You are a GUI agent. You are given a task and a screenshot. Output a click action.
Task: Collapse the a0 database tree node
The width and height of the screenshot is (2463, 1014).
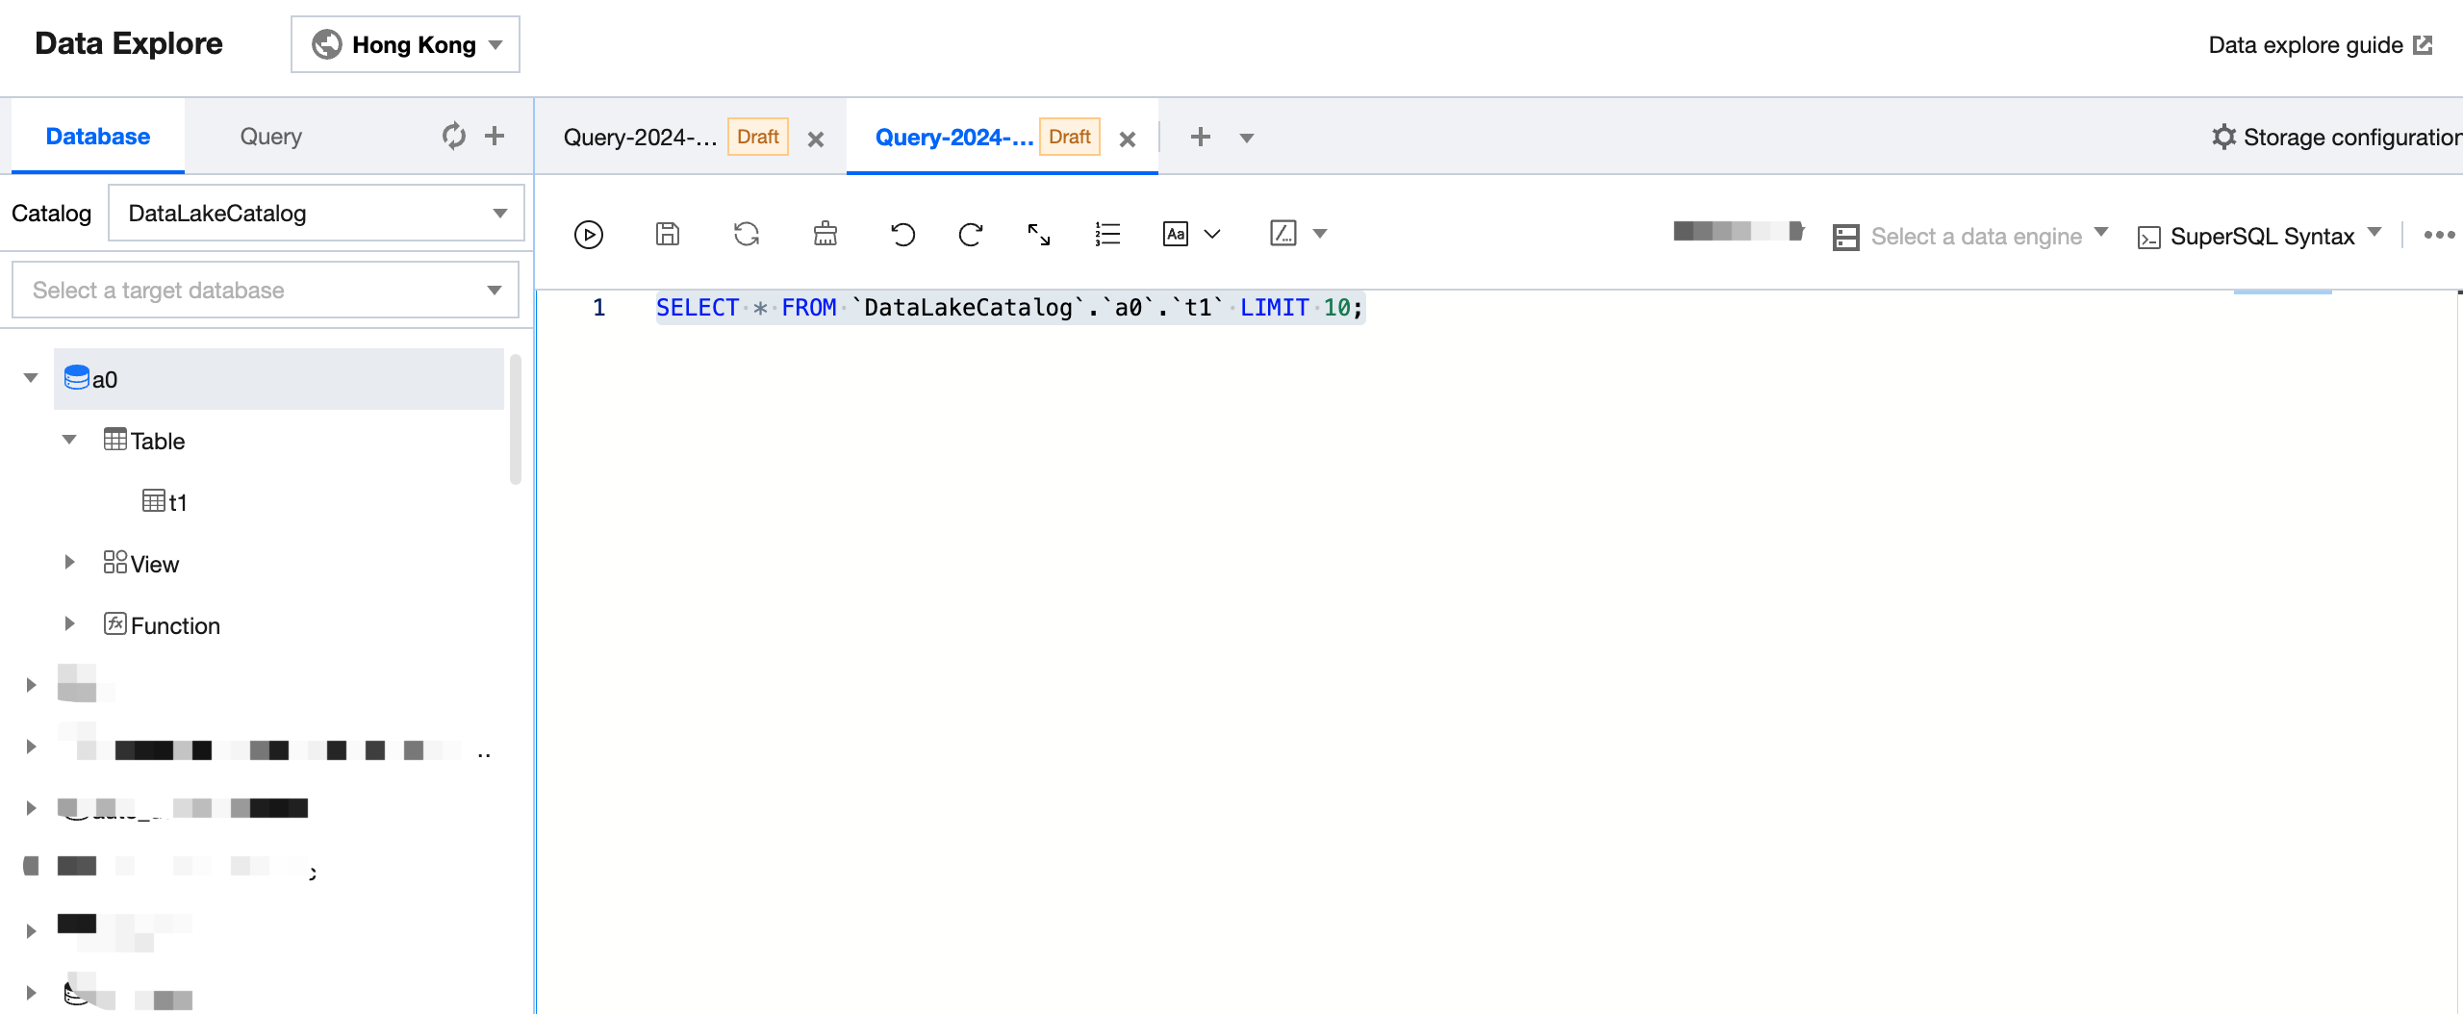pos(31,378)
